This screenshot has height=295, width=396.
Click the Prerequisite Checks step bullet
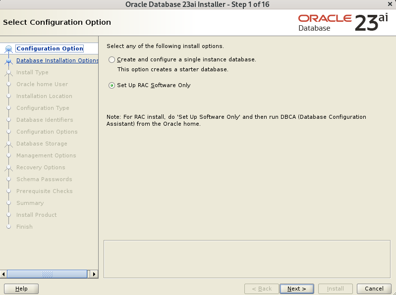[x=8, y=191]
